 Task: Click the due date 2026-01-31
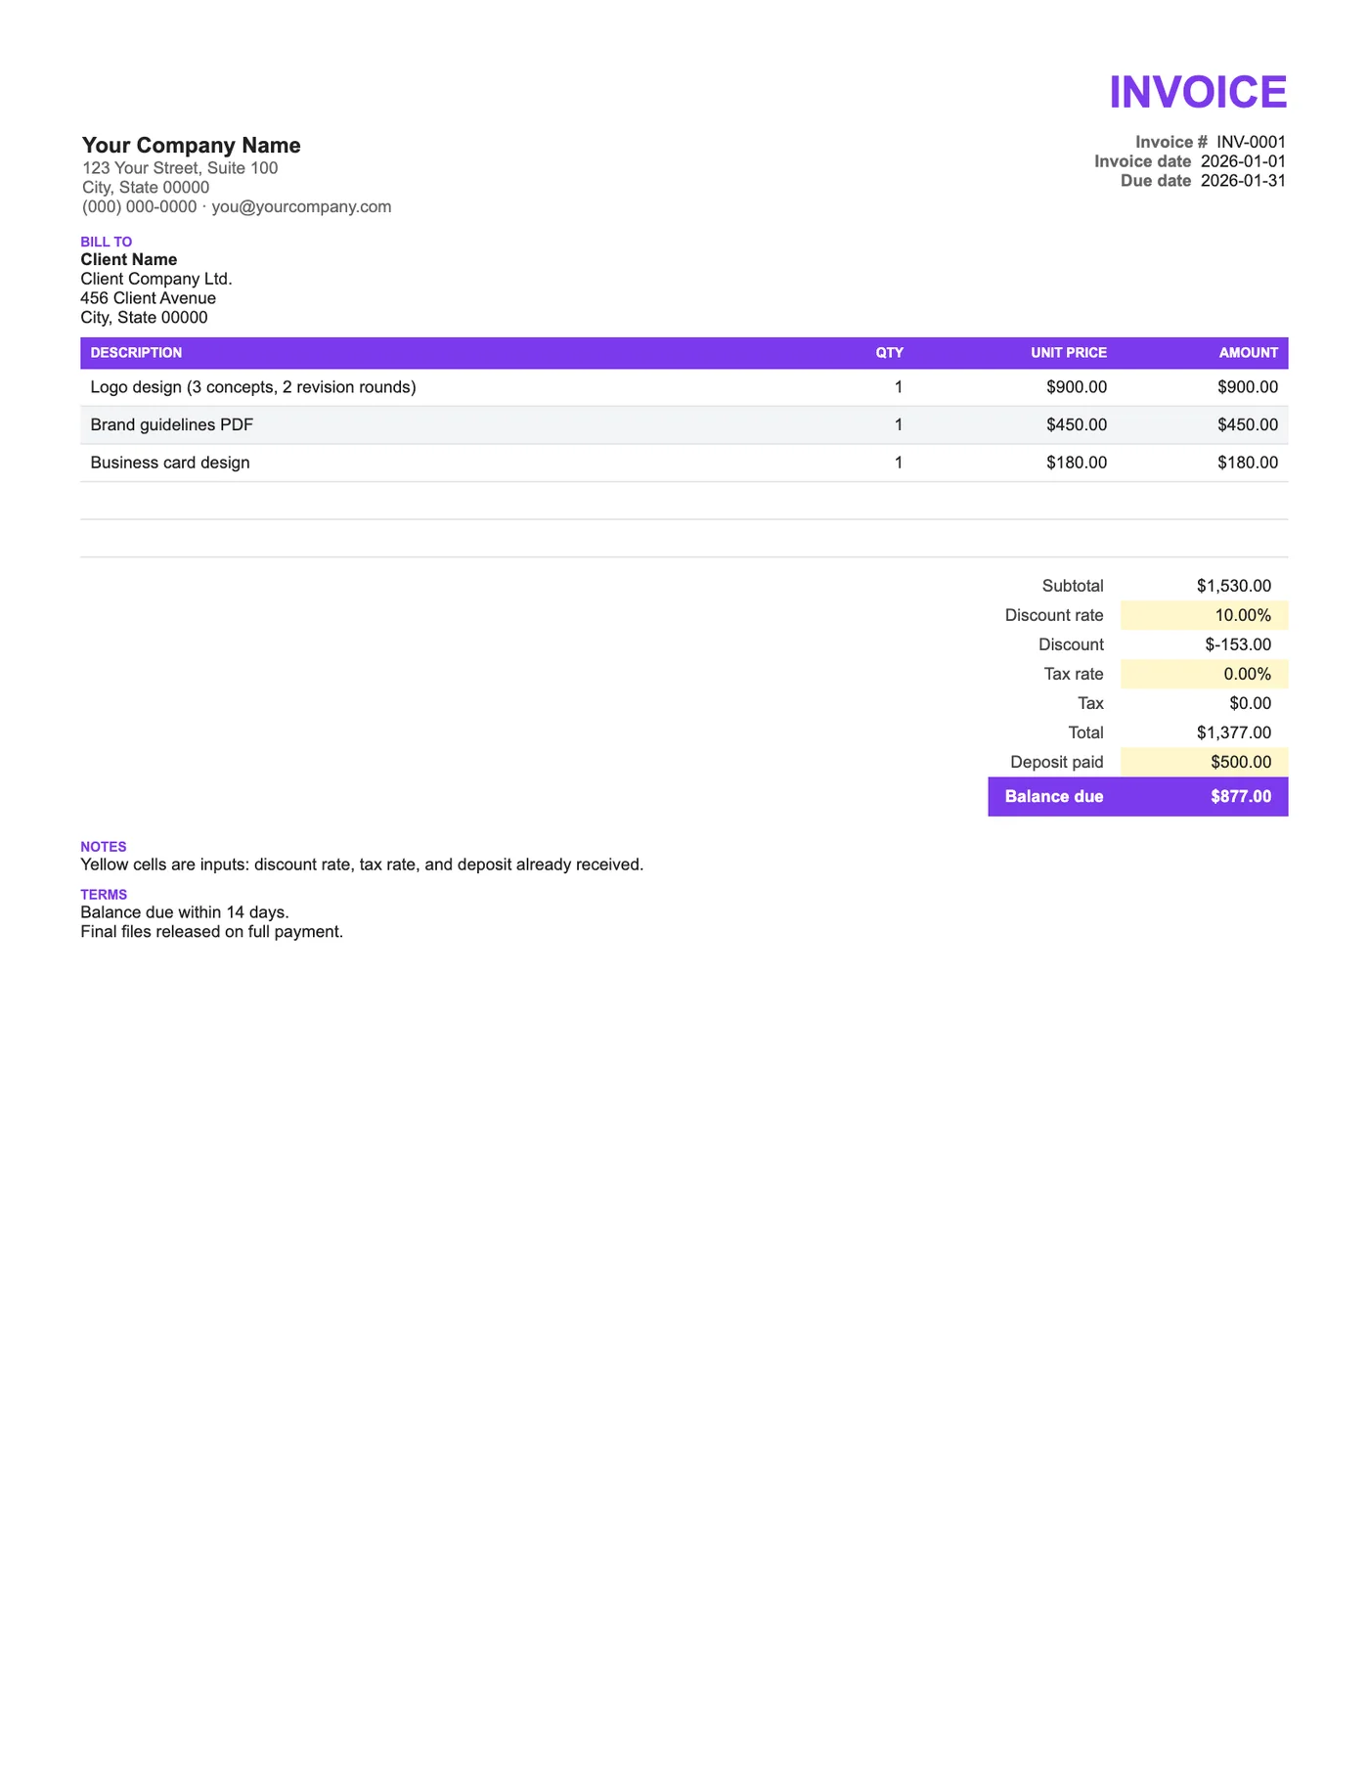[1243, 181]
